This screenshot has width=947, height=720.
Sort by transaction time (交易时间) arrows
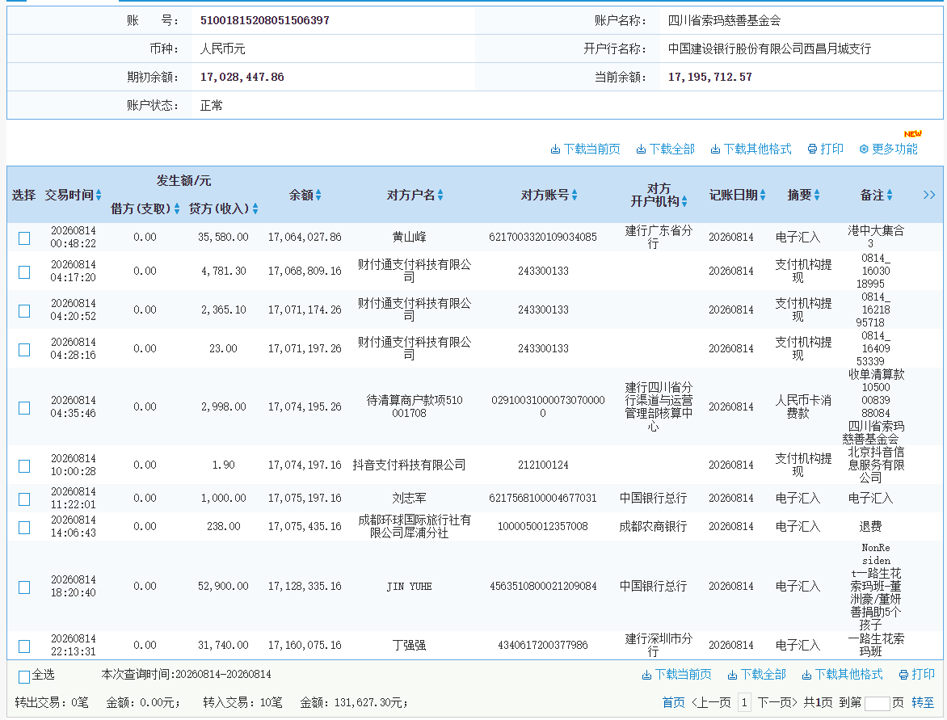coord(99,195)
